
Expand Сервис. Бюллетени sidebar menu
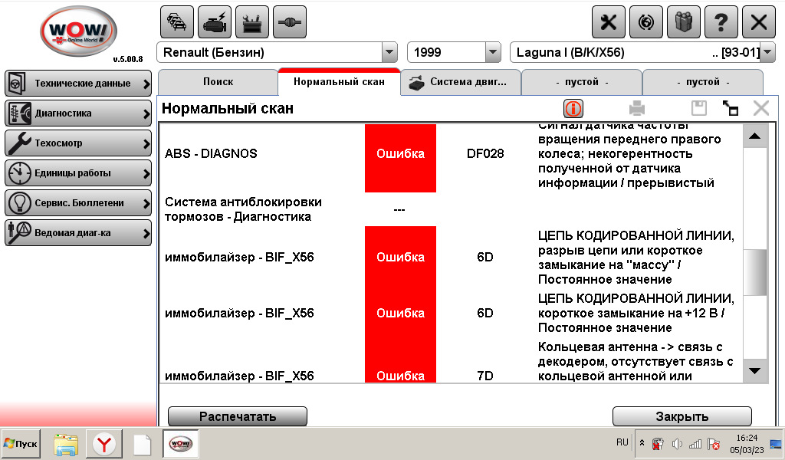point(78,203)
